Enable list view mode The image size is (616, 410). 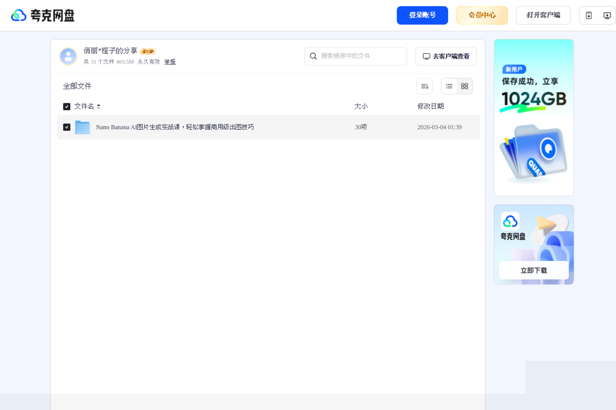coord(449,86)
